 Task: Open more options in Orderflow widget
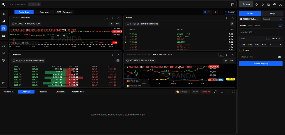coord(117,24)
